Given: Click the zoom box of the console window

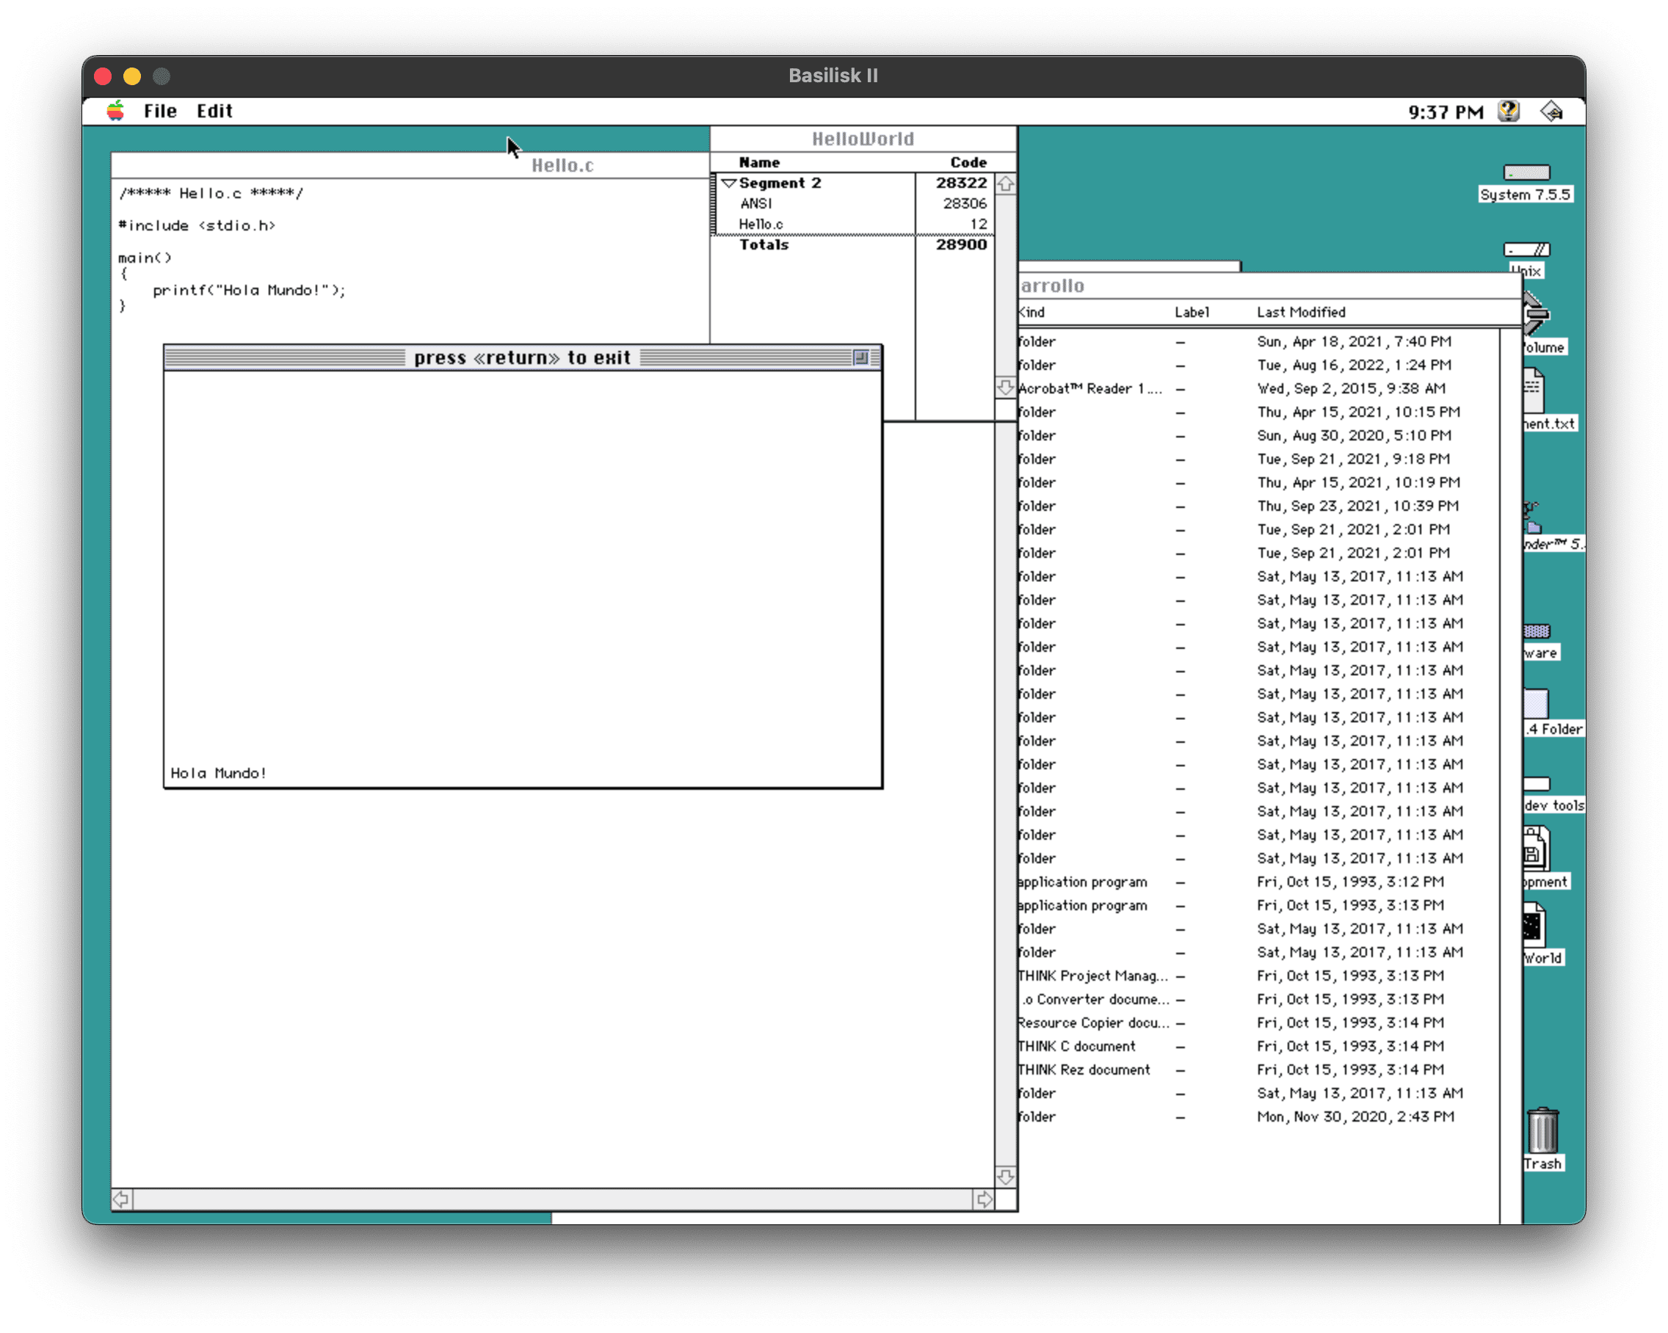Looking at the screenshot, I should (860, 357).
